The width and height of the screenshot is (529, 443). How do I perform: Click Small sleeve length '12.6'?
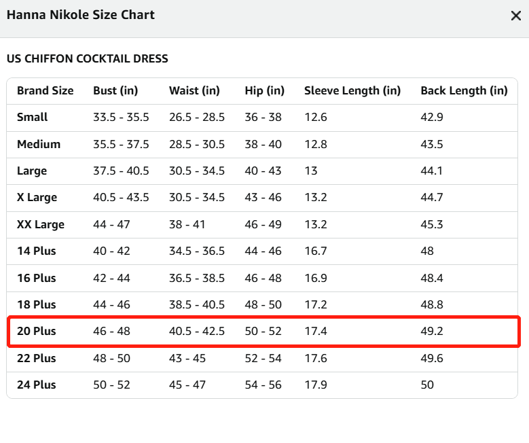tap(316, 117)
